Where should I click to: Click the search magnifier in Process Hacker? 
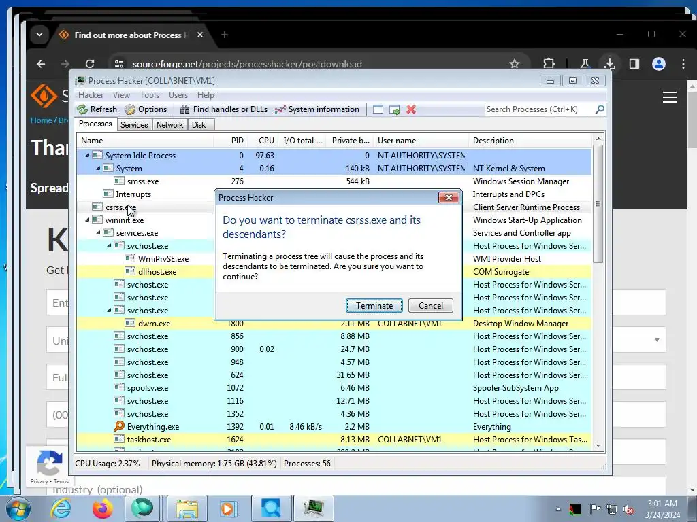(x=600, y=109)
